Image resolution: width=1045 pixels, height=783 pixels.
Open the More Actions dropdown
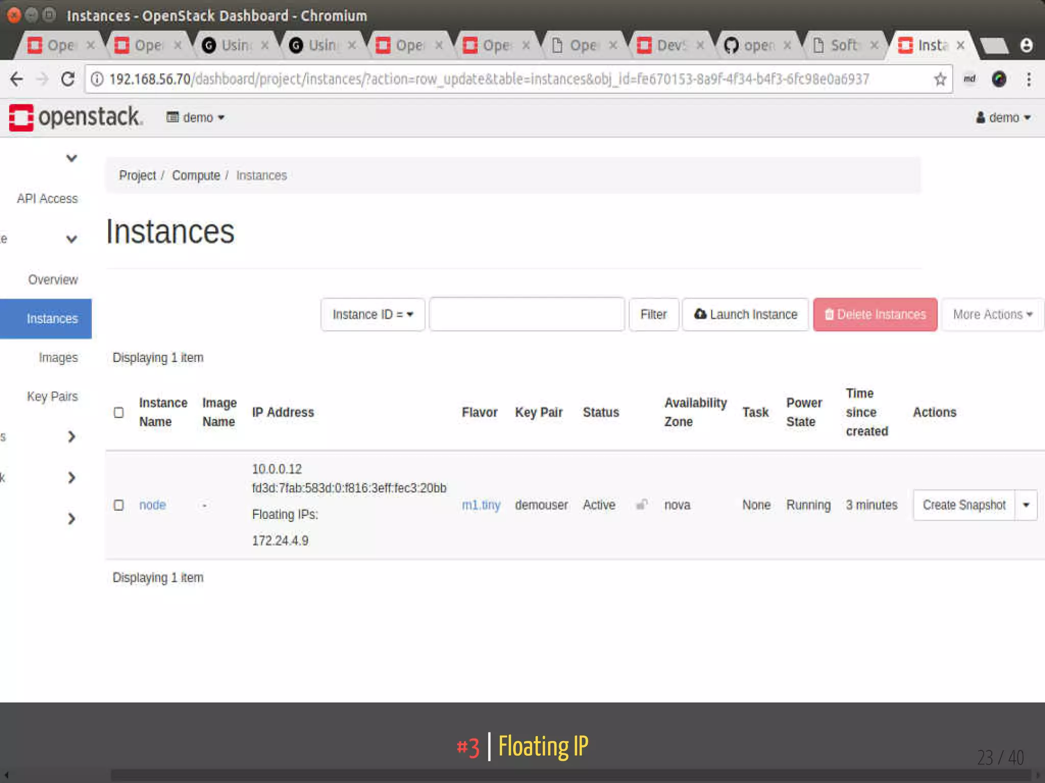[992, 315]
